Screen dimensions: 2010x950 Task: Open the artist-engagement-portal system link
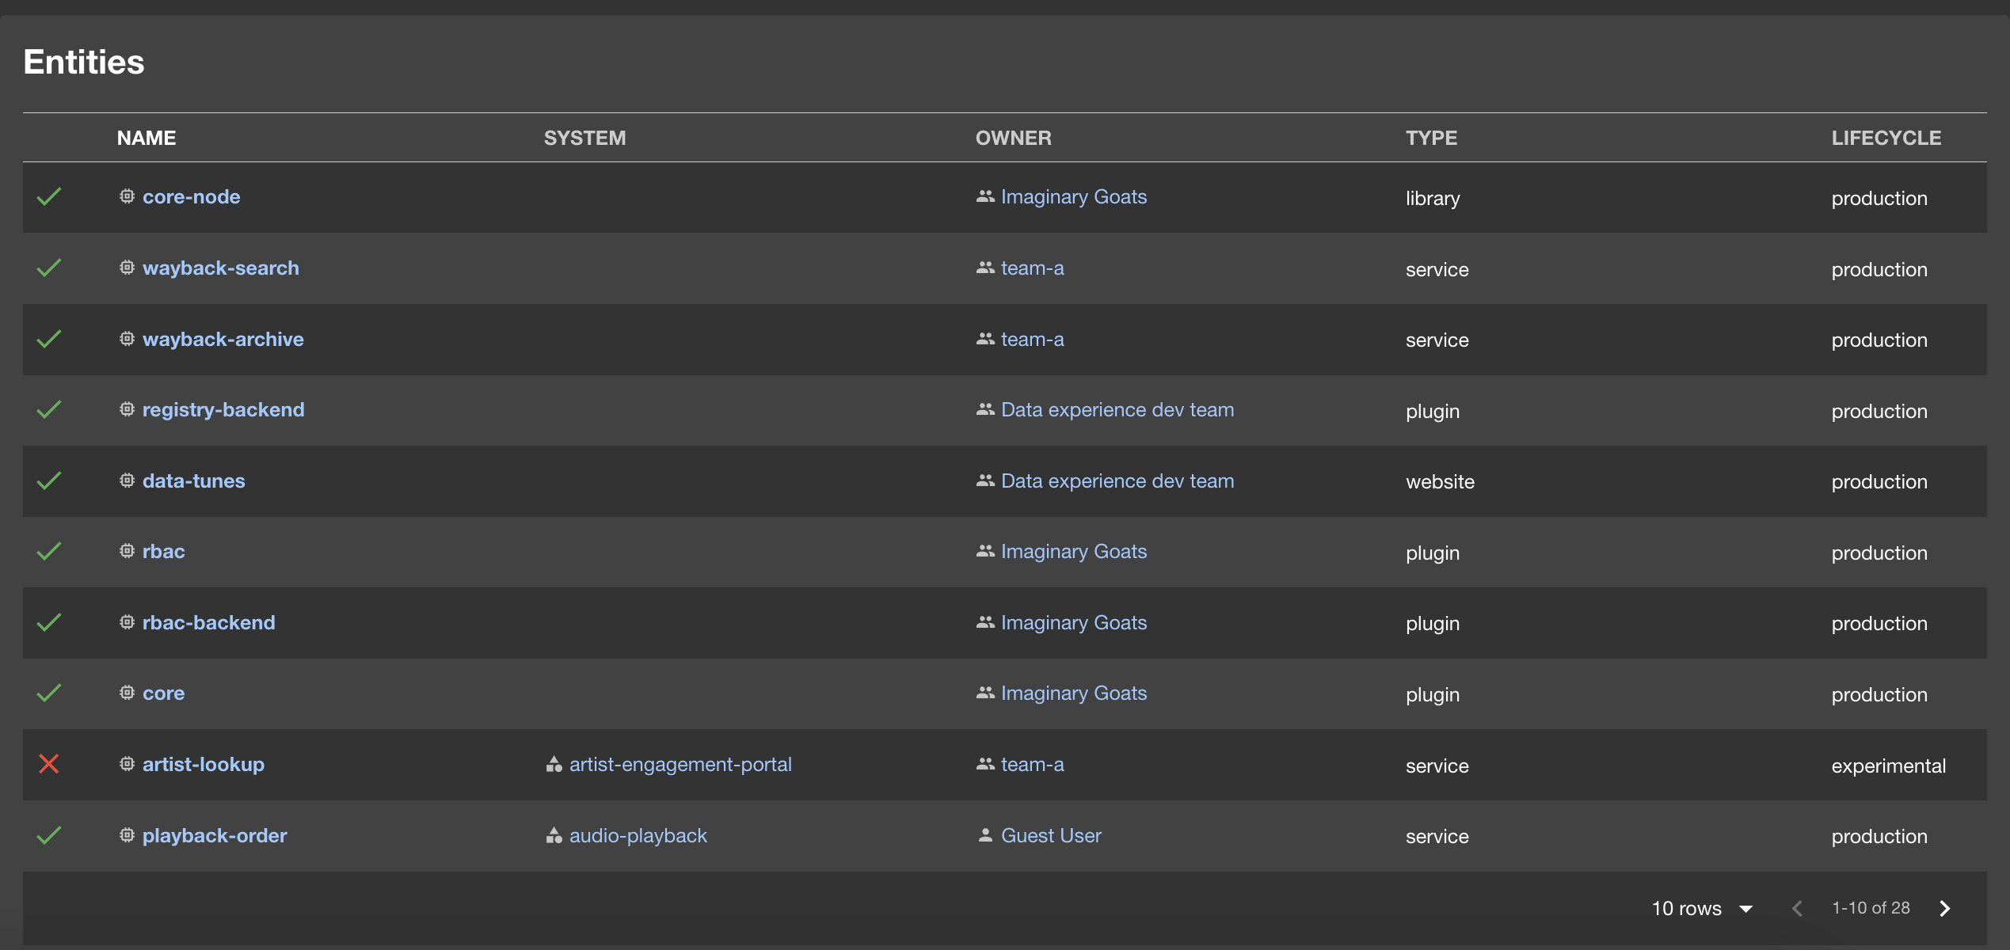(x=680, y=764)
